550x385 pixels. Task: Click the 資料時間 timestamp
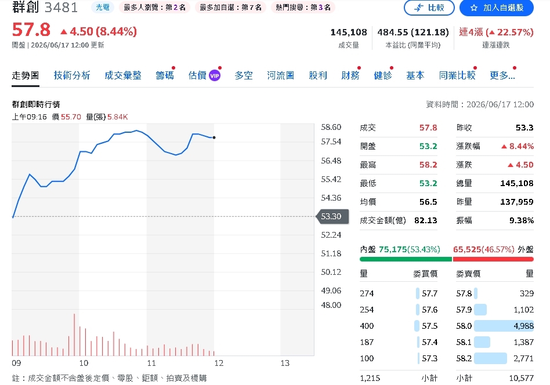click(479, 104)
